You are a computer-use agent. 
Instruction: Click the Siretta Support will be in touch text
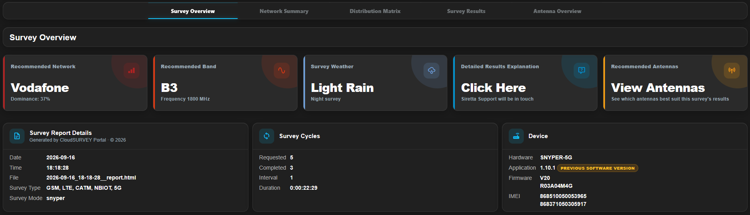click(x=497, y=99)
